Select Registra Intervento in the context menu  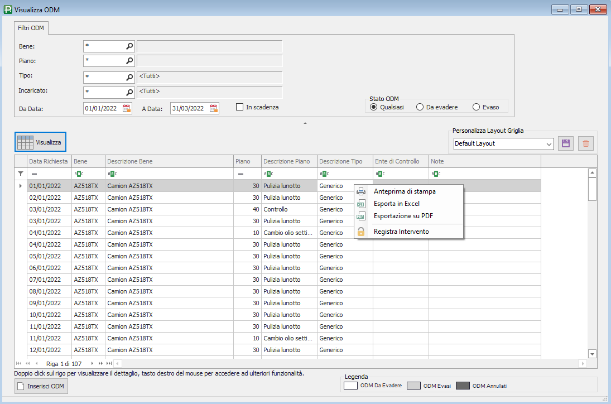point(401,232)
